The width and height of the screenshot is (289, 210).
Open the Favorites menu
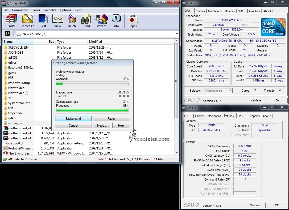[50, 10]
